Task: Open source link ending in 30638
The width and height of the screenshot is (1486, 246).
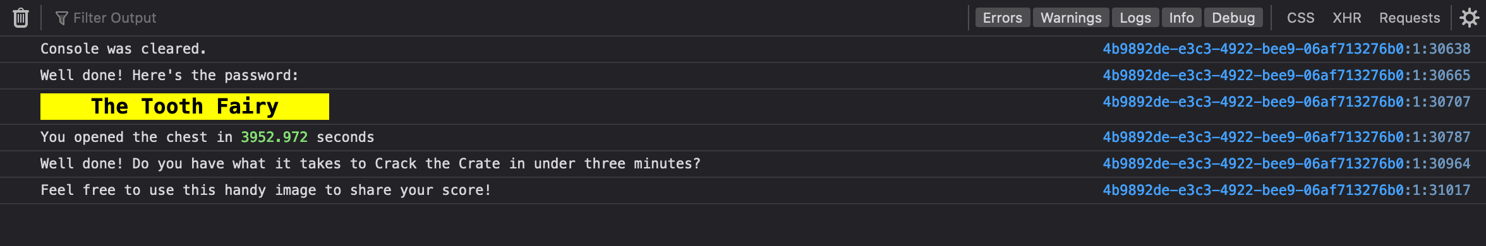Action: (1286, 49)
